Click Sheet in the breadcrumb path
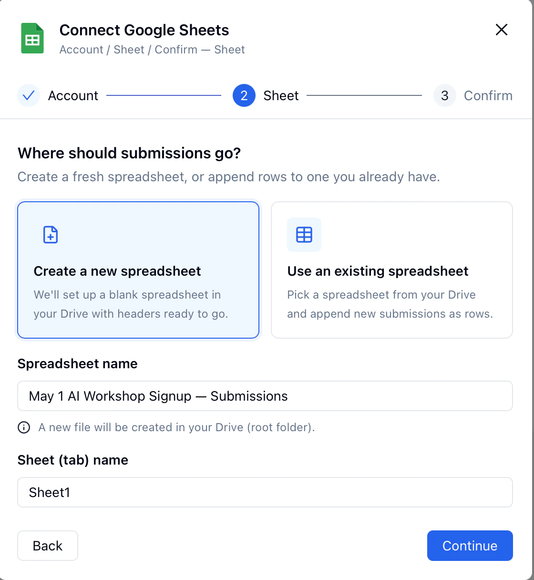The image size is (534, 580). 129,50
